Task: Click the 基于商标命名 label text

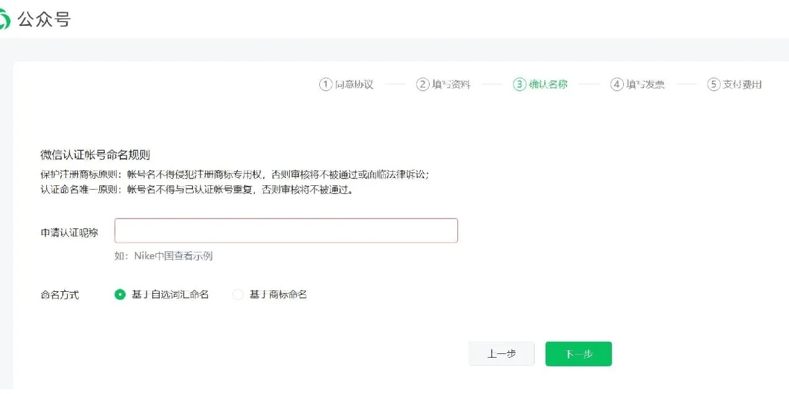Action: click(278, 295)
